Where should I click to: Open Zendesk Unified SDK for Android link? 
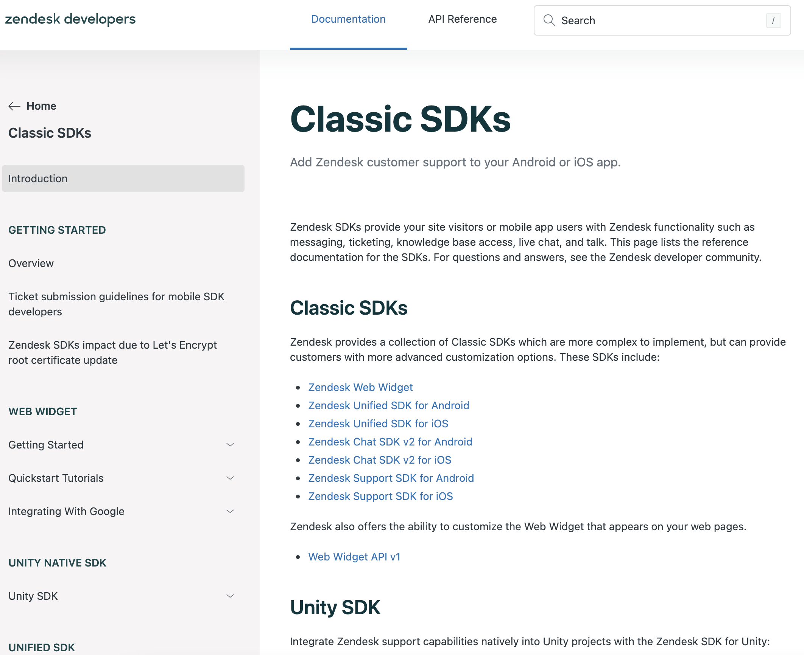pos(389,405)
